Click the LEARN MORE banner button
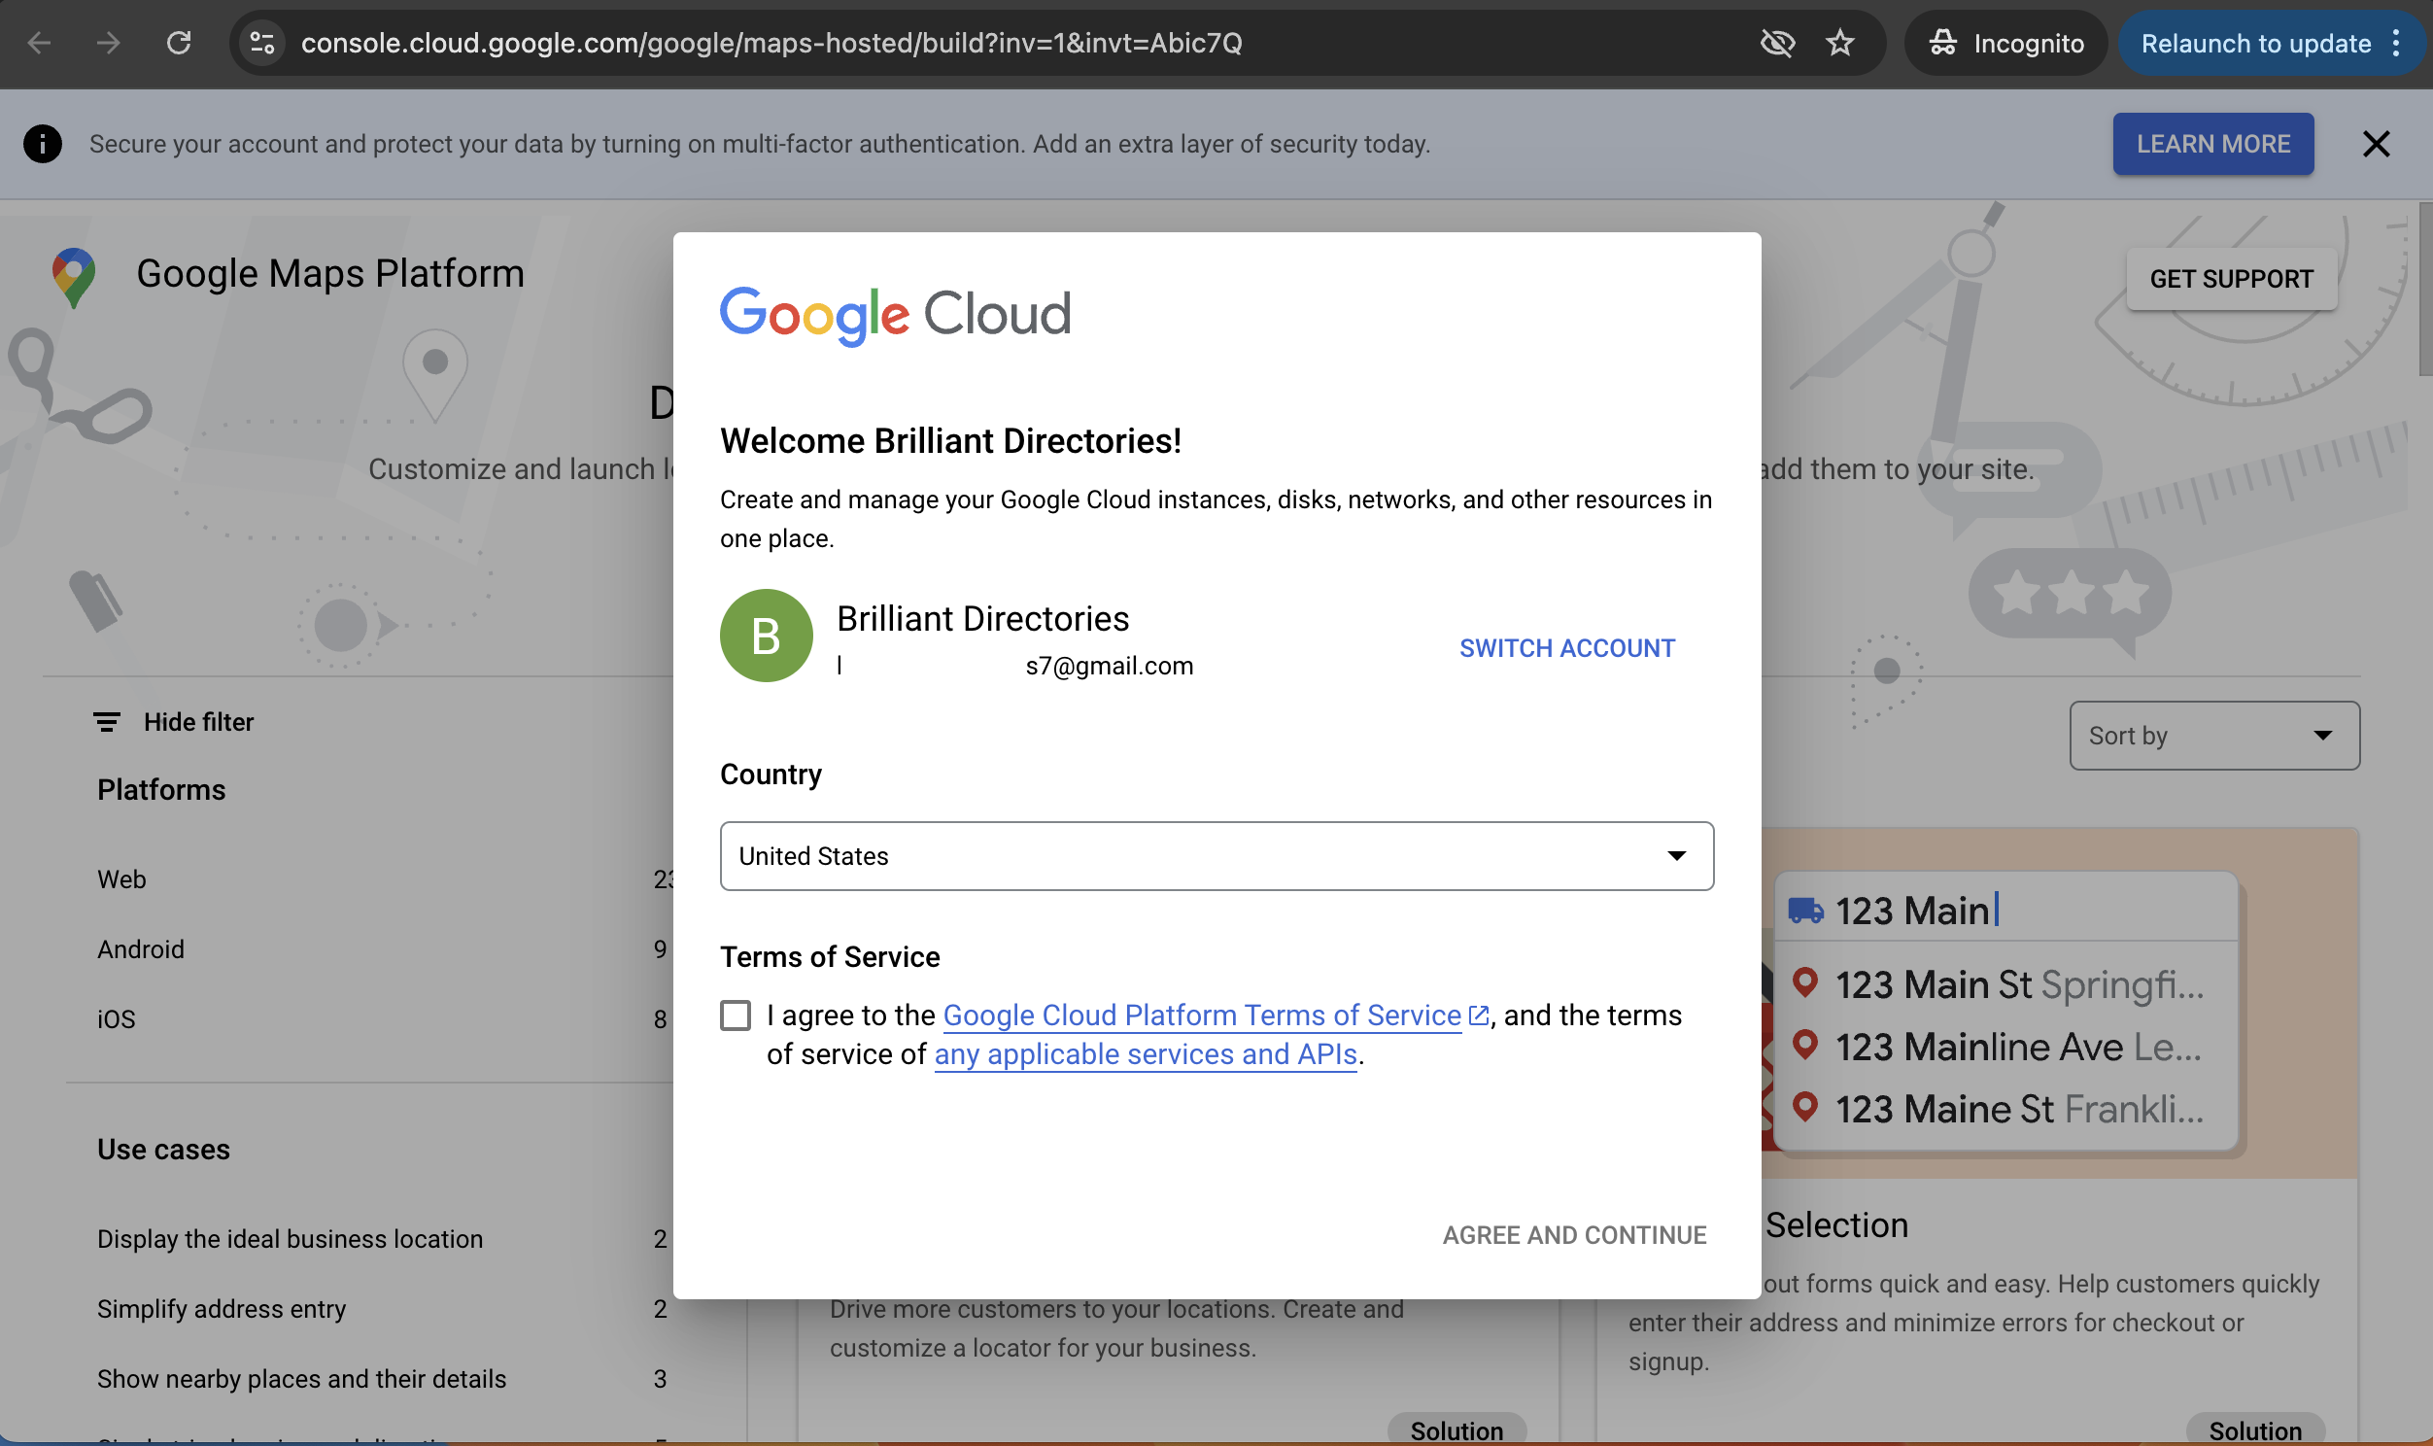This screenshot has width=2433, height=1446. 2211,144
